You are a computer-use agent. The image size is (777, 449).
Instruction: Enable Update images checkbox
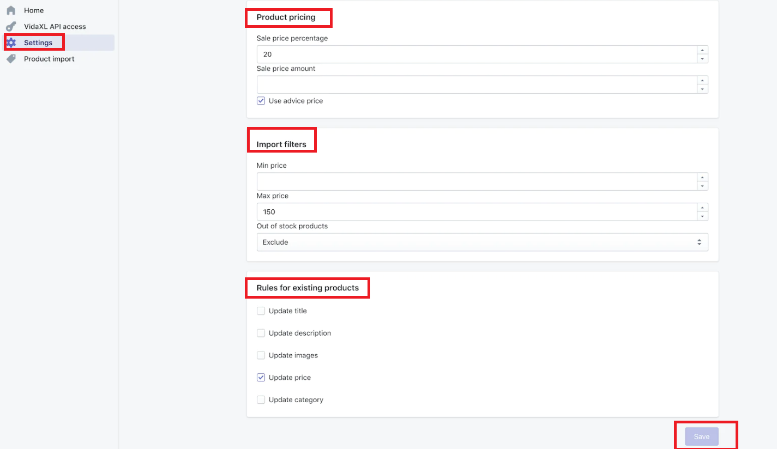click(261, 355)
